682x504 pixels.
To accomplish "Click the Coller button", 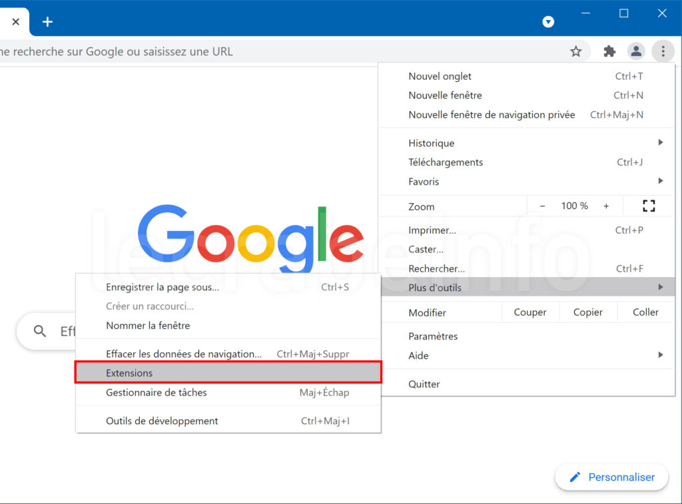I will click(x=645, y=312).
